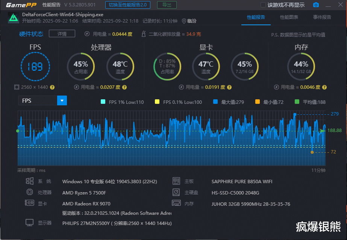Enable the 该游戏不再显示 checkbox
Screen dimensions: 347x240
point(263,5)
